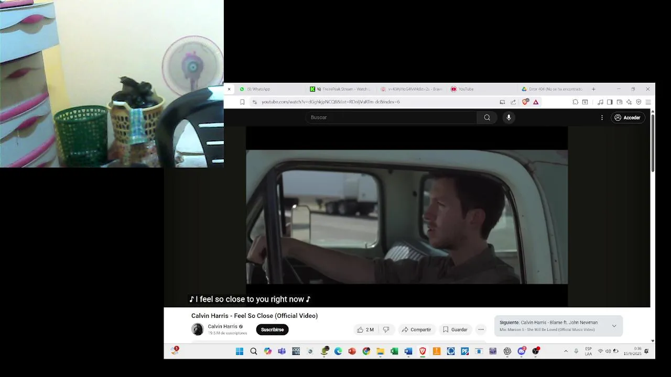Like the video (2 M)

pyautogui.click(x=365, y=329)
